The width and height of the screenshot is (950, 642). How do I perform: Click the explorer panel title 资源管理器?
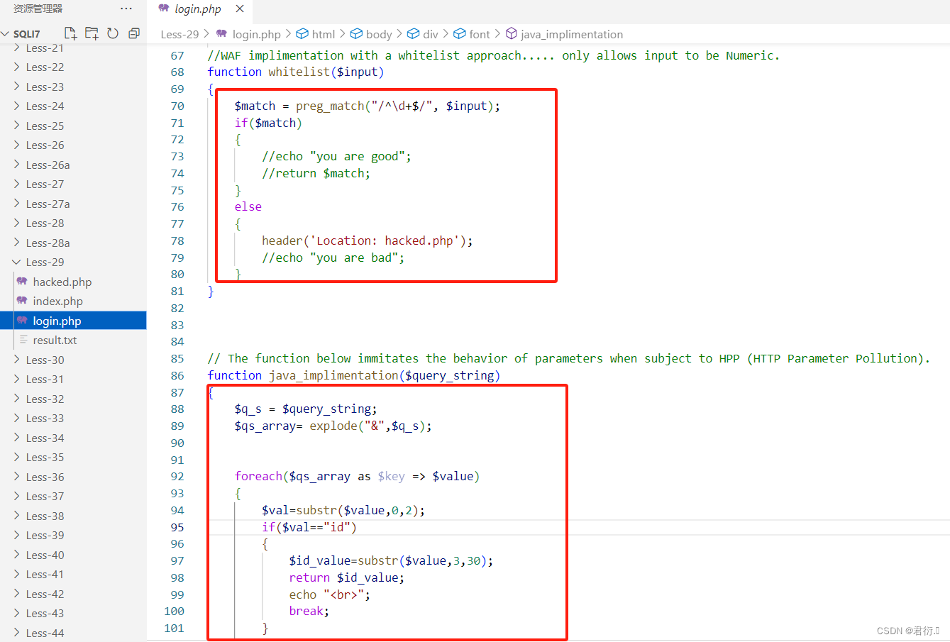(38, 9)
